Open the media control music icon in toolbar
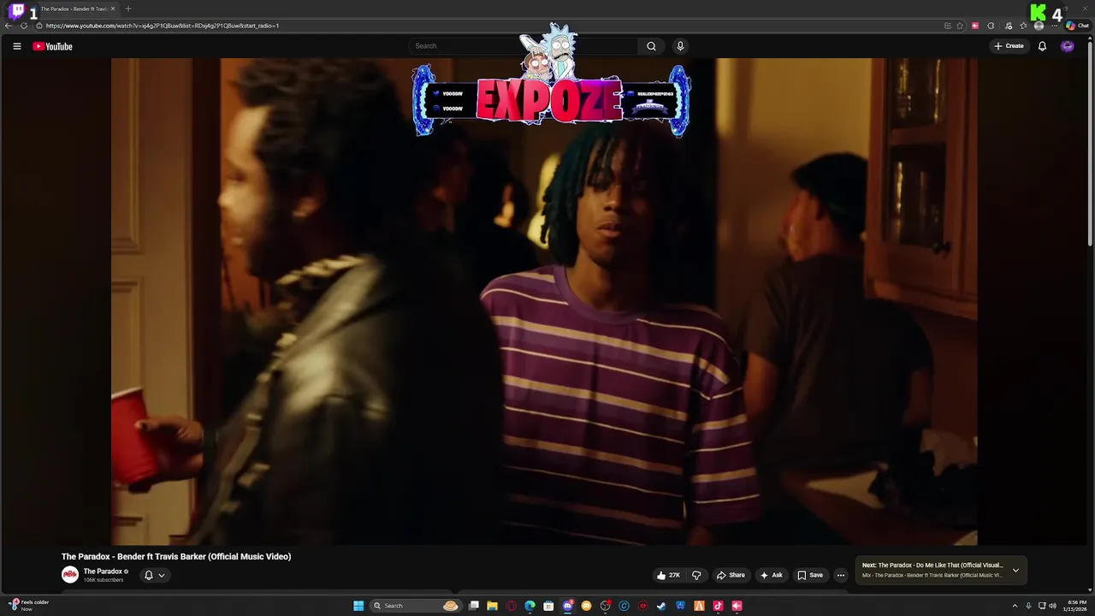This screenshot has width=1095, height=616. 1009,26
